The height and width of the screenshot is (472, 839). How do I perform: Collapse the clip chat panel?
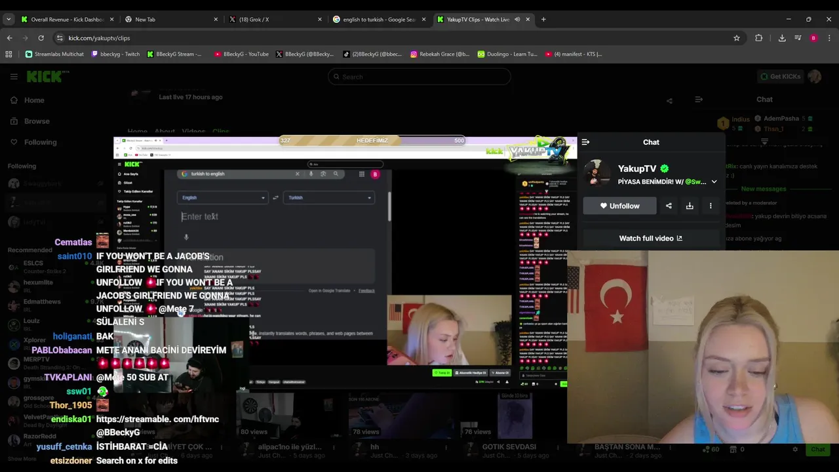click(x=585, y=142)
